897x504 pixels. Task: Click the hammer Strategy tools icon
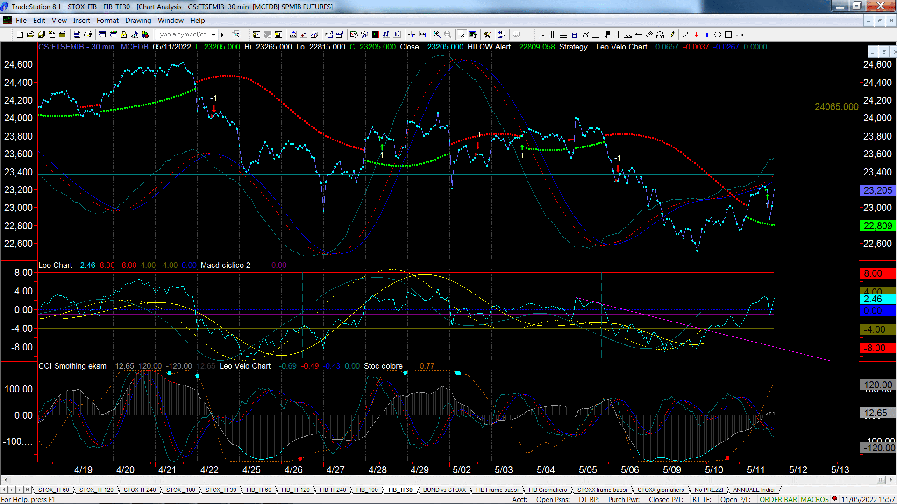tap(487, 34)
